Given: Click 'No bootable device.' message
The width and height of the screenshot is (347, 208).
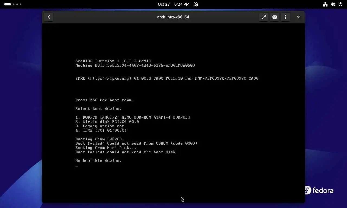Looking at the screenshot, I should (98, 161).
